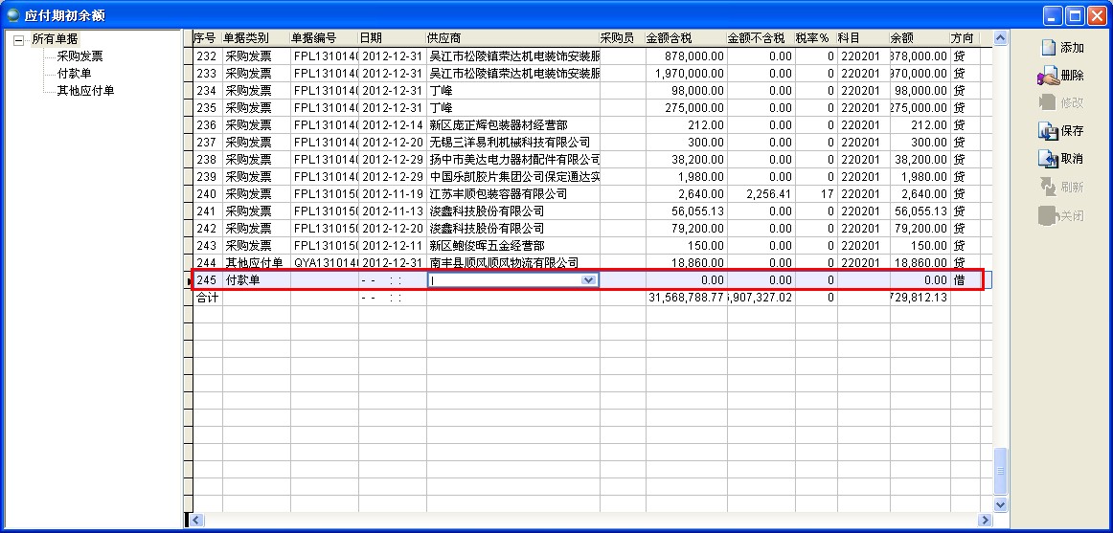
Task: Open the supplier dropdown in row 245
Action: coord(589,280)
